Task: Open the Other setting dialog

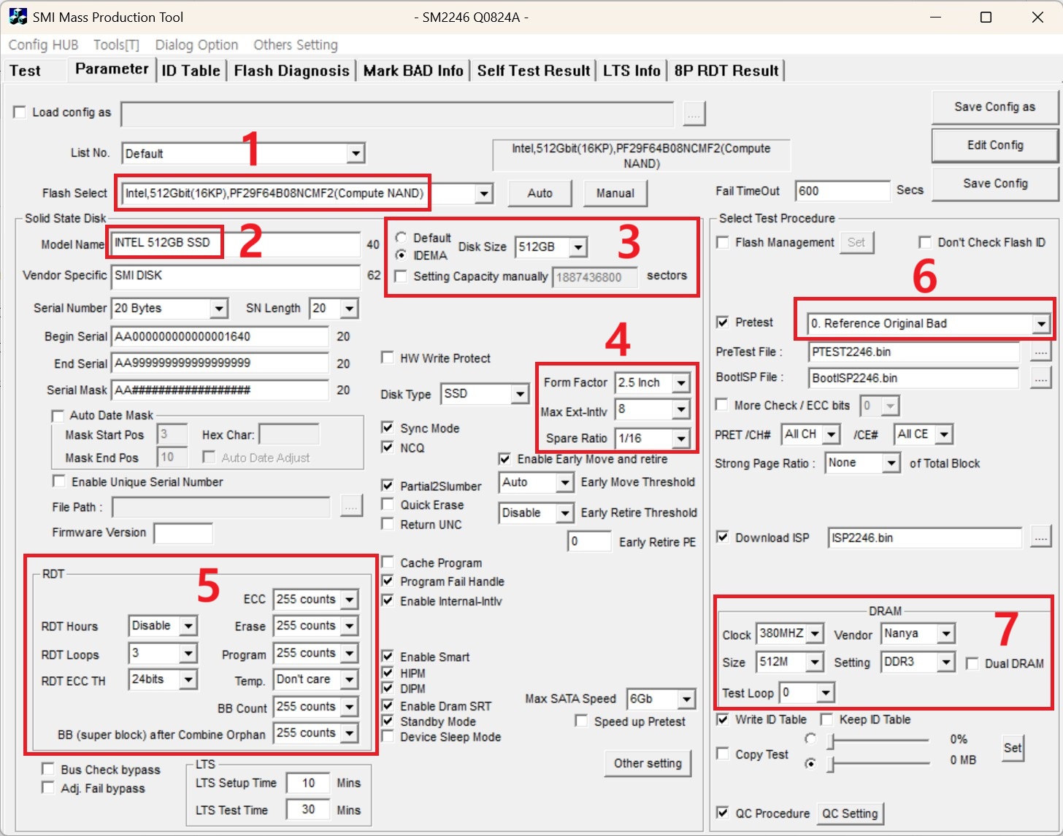Action: click(648, 764)
